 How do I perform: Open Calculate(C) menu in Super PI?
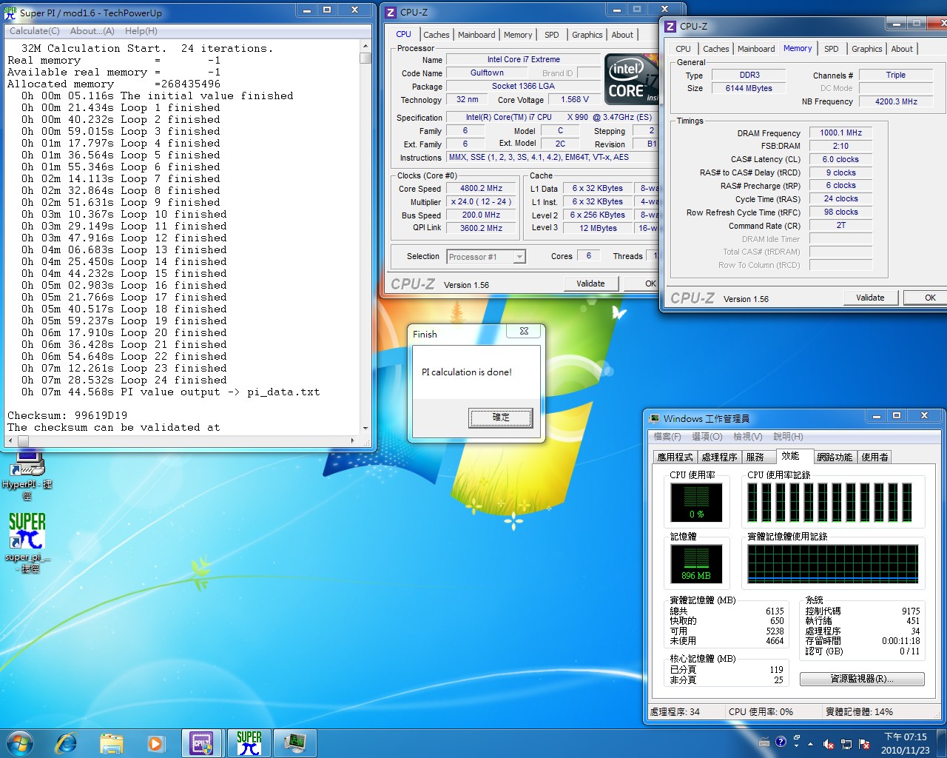pyautogui.click(x=35, y=31)
